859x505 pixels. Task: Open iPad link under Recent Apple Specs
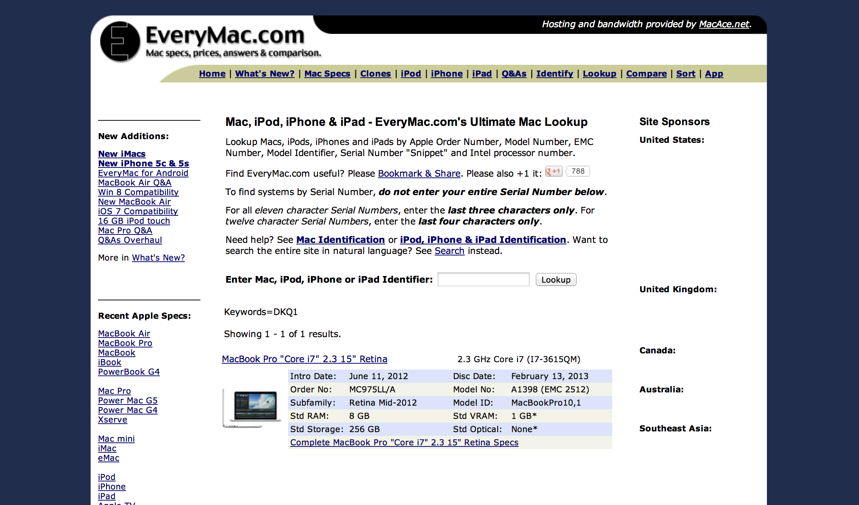point(106,496)
